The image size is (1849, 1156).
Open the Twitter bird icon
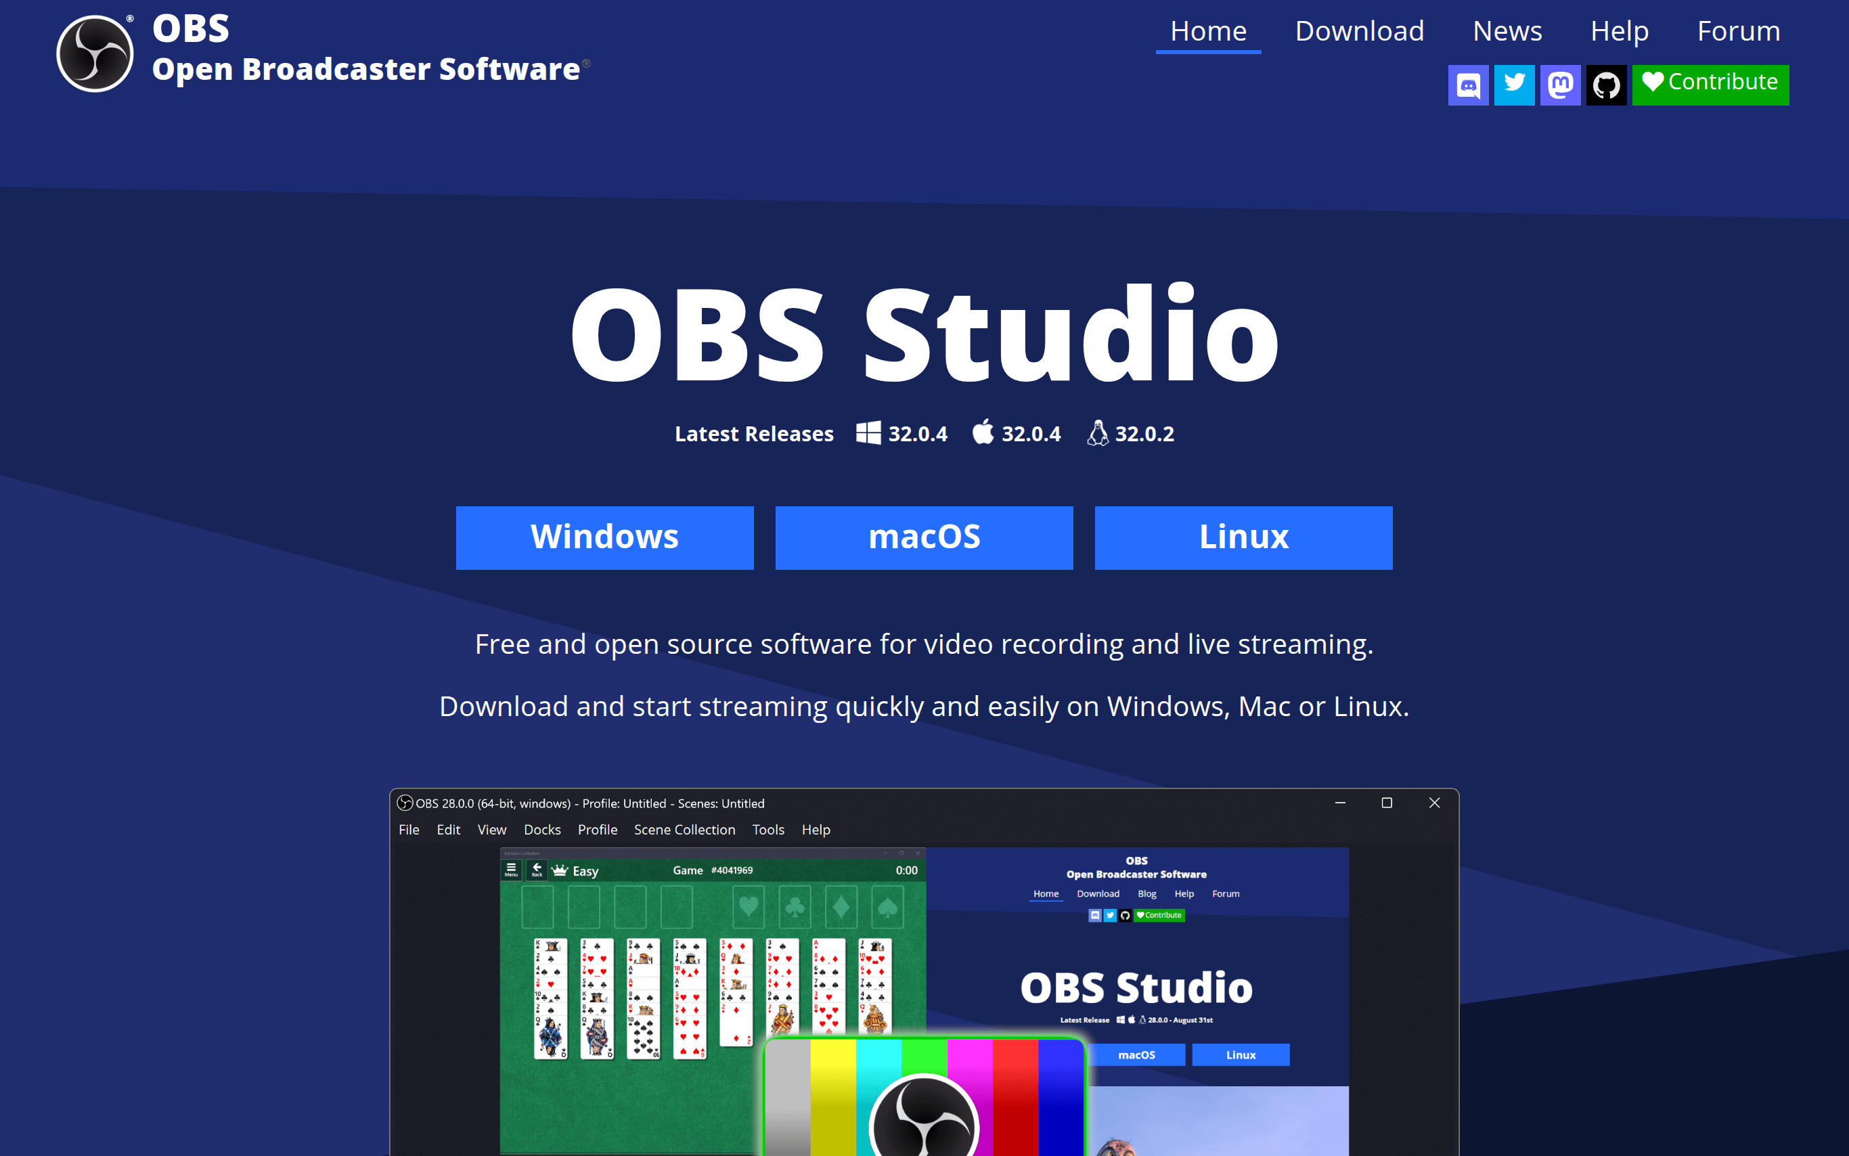pyautogui.click(x=1513, y=85)
